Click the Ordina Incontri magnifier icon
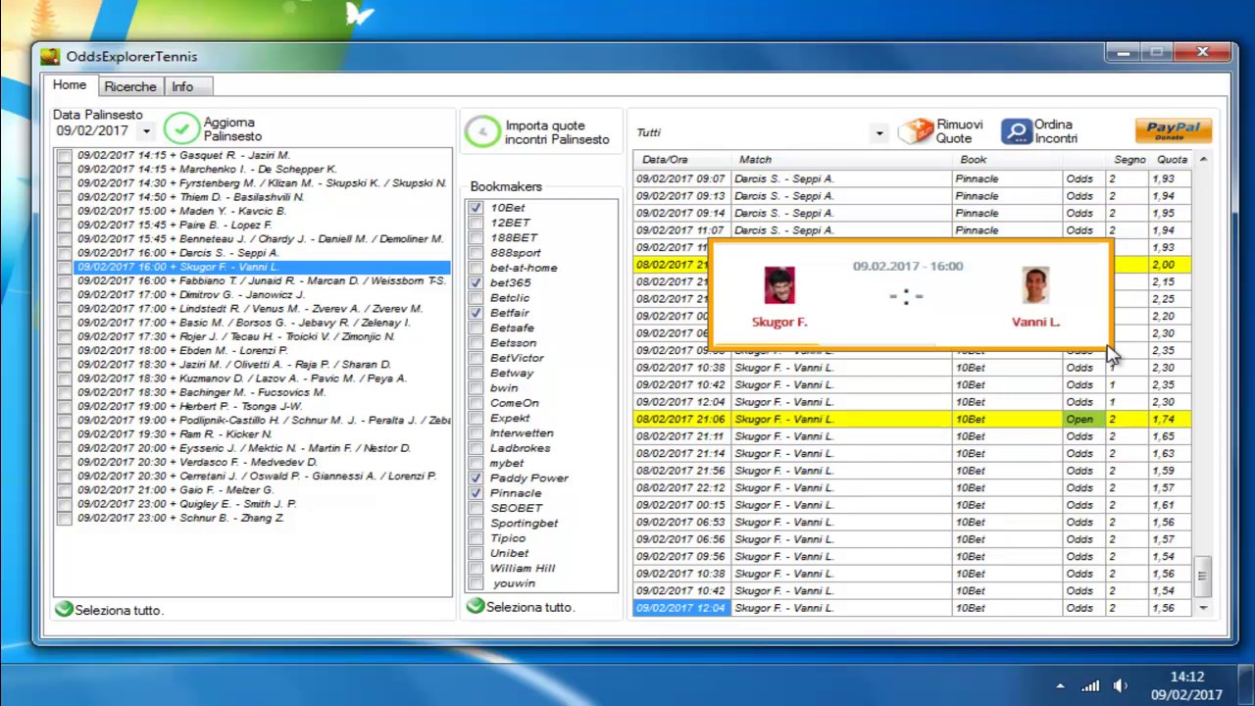This screenshot has height=706, width=1255. click(1017, 130)
